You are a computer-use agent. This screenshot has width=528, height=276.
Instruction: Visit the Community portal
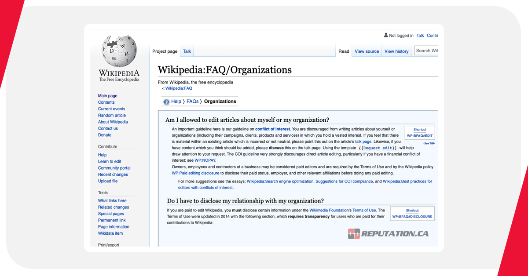point(114,168)
